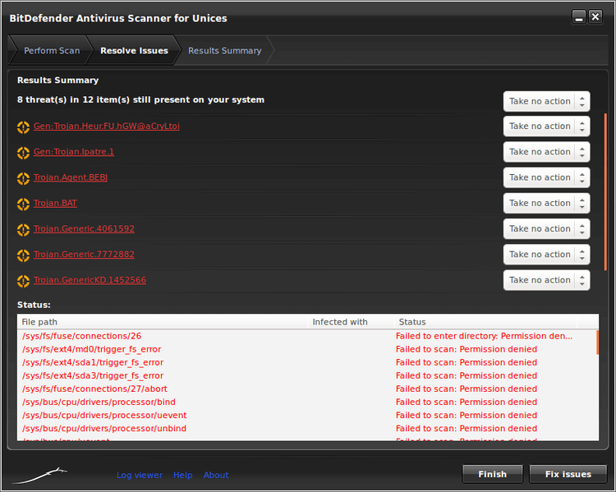Viewport: 616px width, 492px height.
Task: Select row /sys/bus/cpu/drivers/processor/uevent
Action: click(306, 416)
